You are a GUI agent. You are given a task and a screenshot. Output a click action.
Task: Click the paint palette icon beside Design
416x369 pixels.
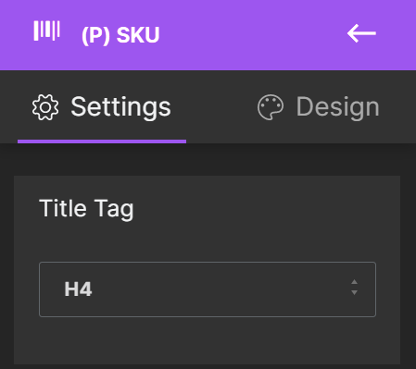point(271,107)
